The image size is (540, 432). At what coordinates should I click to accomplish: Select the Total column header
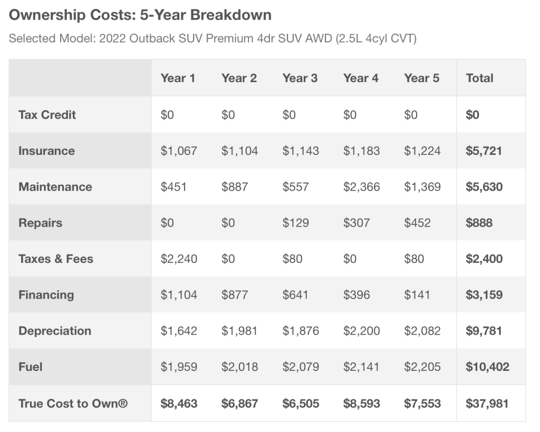(x=479, y=78)
